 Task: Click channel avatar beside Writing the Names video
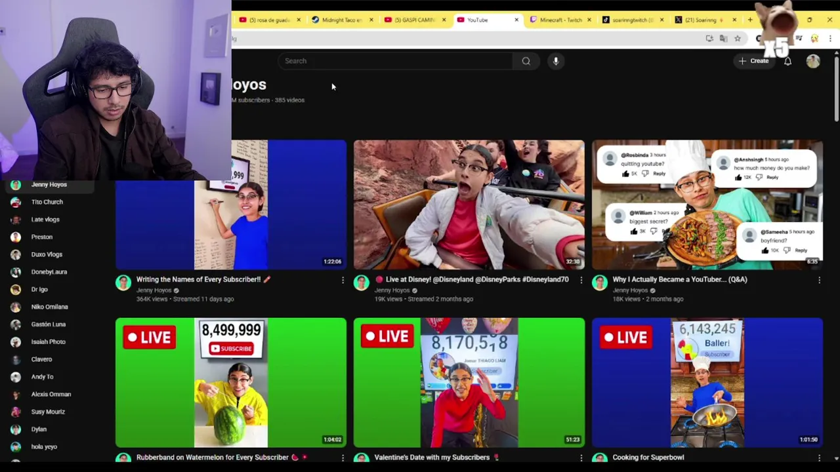click(123, 283)
